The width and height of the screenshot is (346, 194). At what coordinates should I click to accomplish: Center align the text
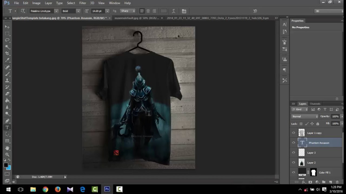[x=148, y=11]
